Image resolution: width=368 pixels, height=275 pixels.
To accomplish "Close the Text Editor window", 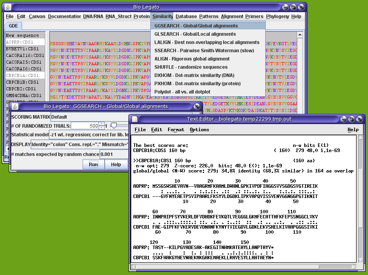I will click(x=359, y=119).
